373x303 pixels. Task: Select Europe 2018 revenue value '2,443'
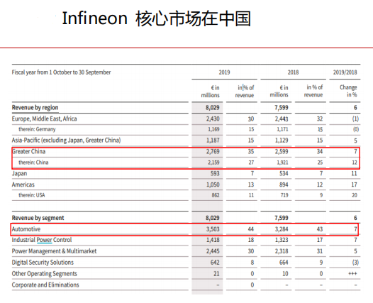click(x=282, y=119)
